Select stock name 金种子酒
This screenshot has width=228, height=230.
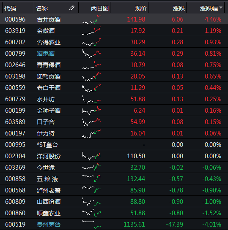[49, 111]
